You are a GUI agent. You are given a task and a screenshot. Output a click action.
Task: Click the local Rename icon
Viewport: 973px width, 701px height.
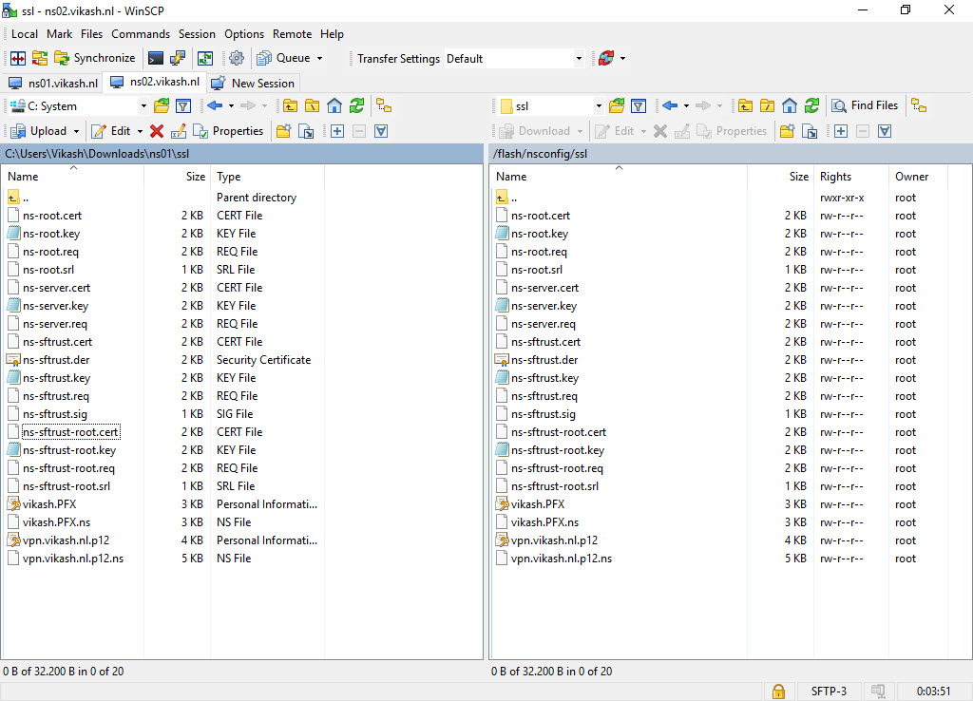point(178,131)
